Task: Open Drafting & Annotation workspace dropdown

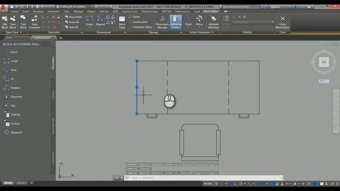Action: (74, 7)
